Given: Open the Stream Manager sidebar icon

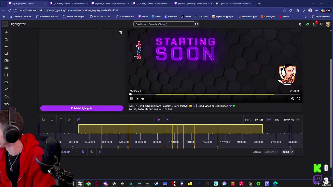Looking at the screenshot, I should (x=6, y=46).
